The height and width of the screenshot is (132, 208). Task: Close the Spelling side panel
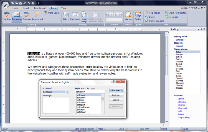pyautogui.click(x=204, y=29)
